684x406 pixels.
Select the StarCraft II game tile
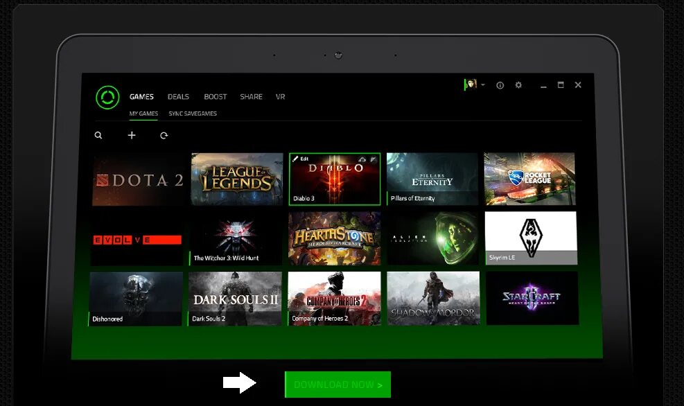click(x=532, y=299)
